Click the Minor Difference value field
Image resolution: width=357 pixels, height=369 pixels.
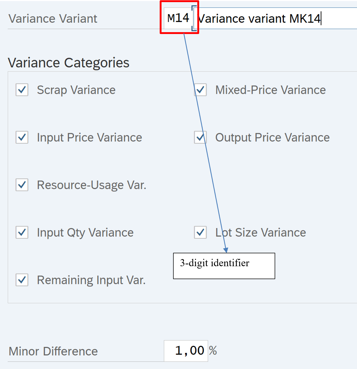186,351
